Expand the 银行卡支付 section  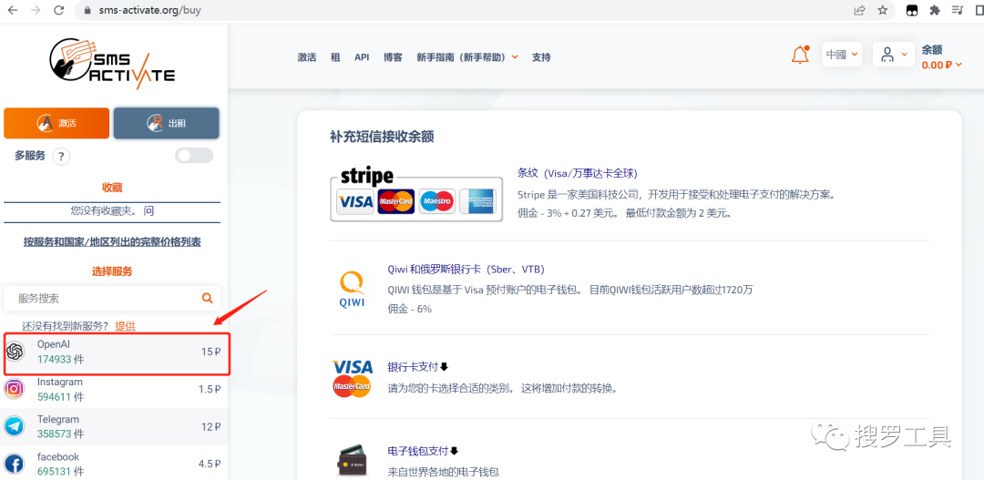(418, 367)
